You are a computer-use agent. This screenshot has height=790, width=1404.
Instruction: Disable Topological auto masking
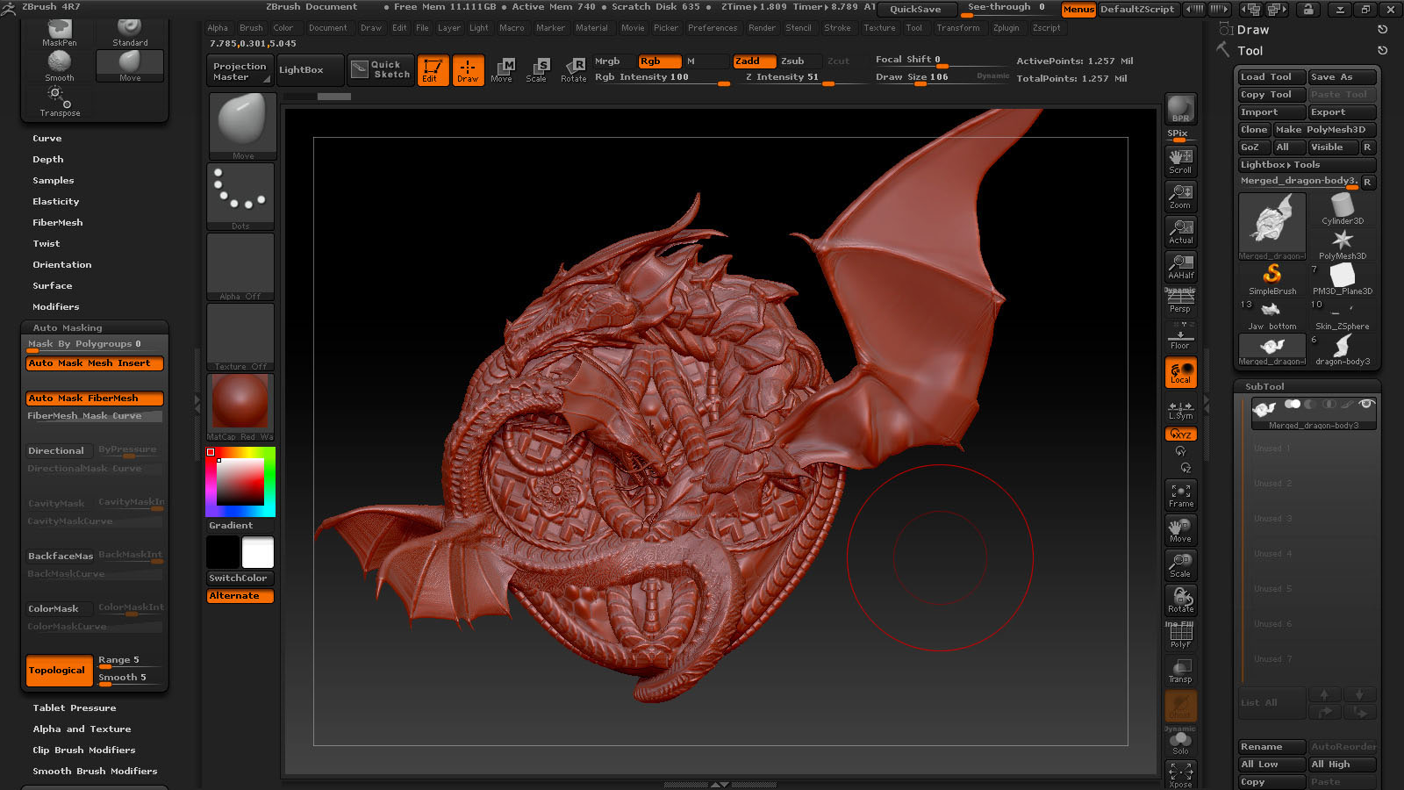(x=59, y=671)
